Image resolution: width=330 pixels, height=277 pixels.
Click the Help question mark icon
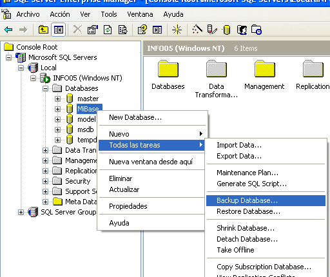pyautogui.click(x=142, y=30)
